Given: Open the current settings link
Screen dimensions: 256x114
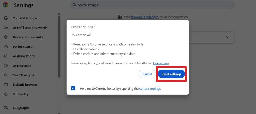Looking at the screenshot, I should 150,88.
